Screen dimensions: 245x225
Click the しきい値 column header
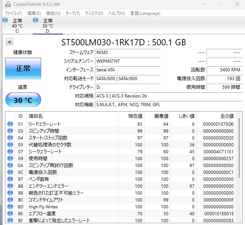click(184, 116)
